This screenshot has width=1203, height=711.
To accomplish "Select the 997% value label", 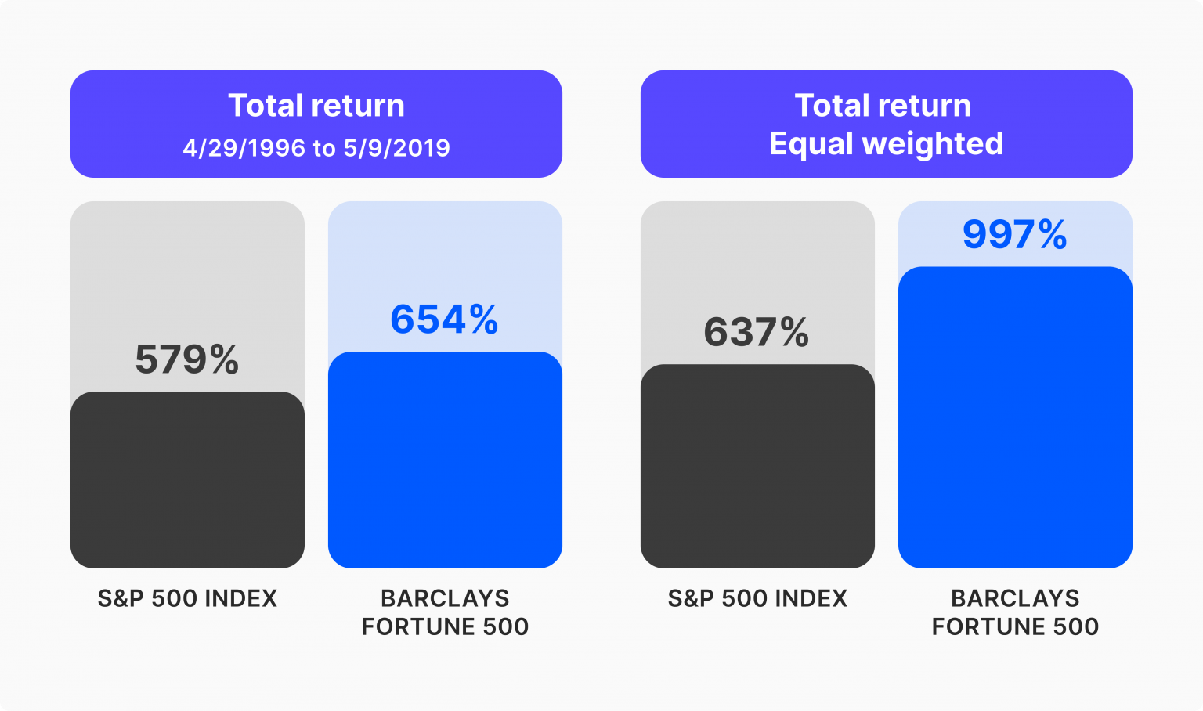I will [1014, 234].
